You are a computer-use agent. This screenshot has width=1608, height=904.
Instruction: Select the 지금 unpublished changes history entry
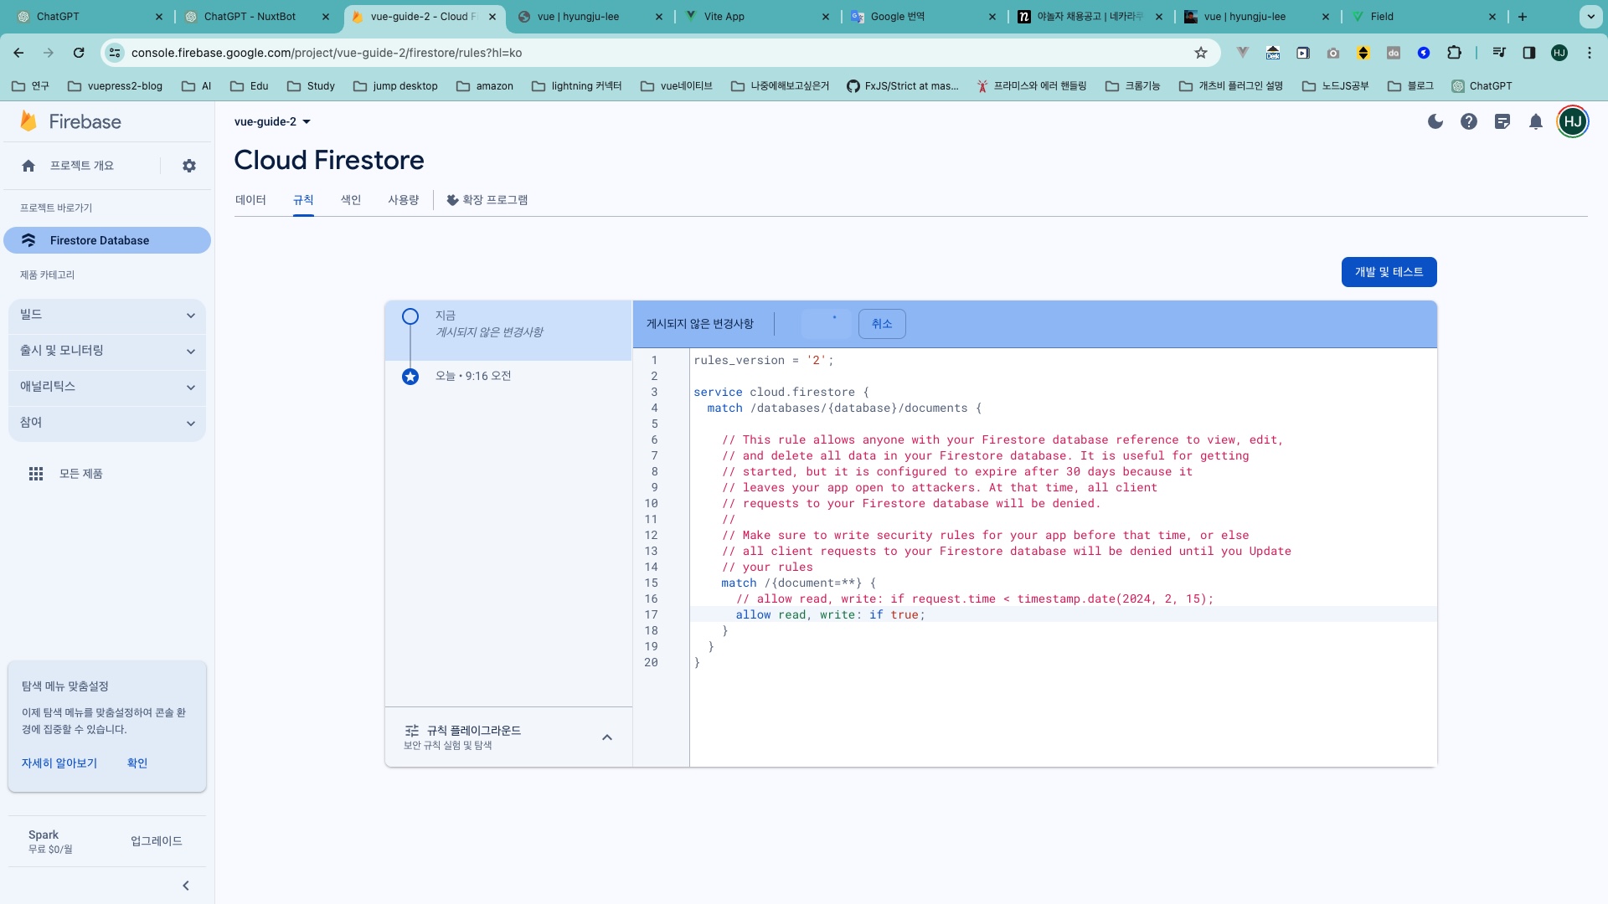[508, 331]
